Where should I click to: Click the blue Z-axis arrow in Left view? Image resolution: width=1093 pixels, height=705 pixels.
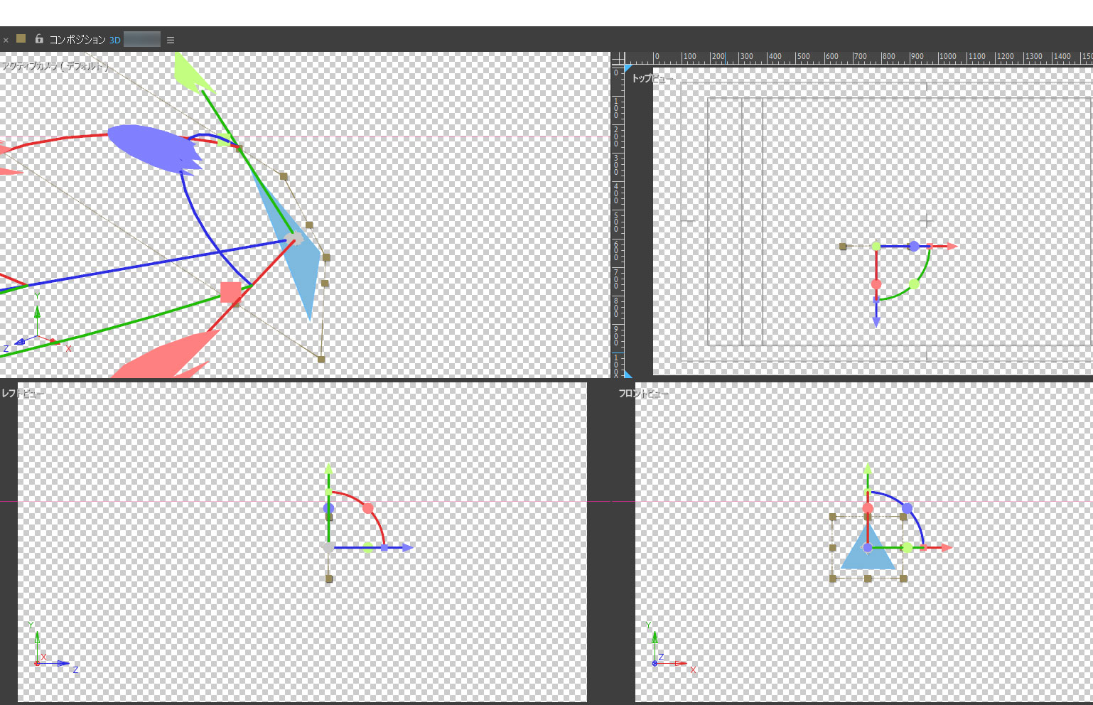(x=405, y=548)
